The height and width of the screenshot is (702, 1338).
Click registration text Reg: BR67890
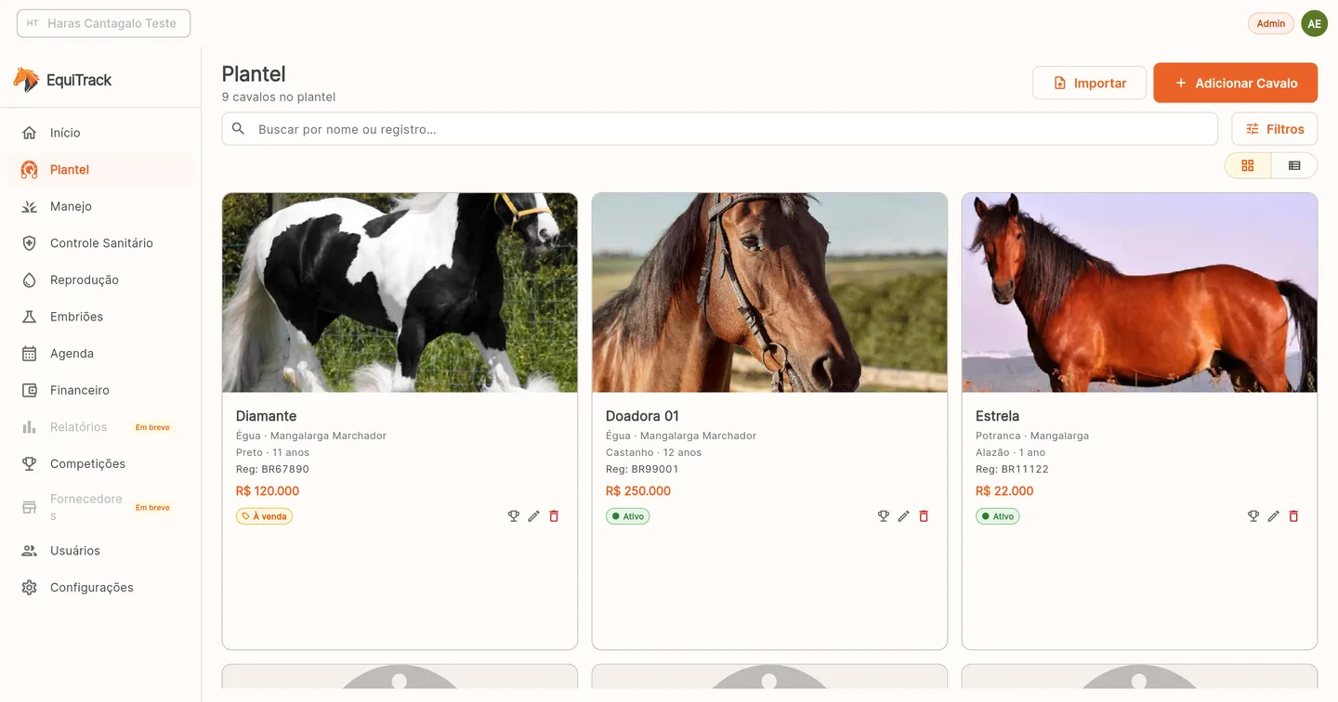coord(272,469)
